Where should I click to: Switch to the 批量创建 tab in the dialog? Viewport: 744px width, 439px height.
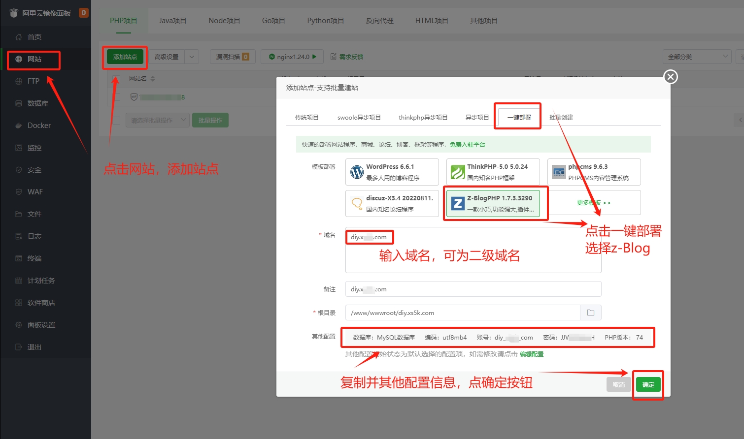tap(562, 117)
